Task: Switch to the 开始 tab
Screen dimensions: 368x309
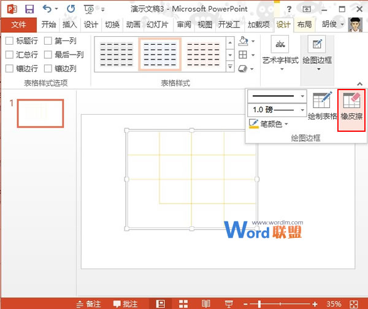Action: tap(48, 25)
